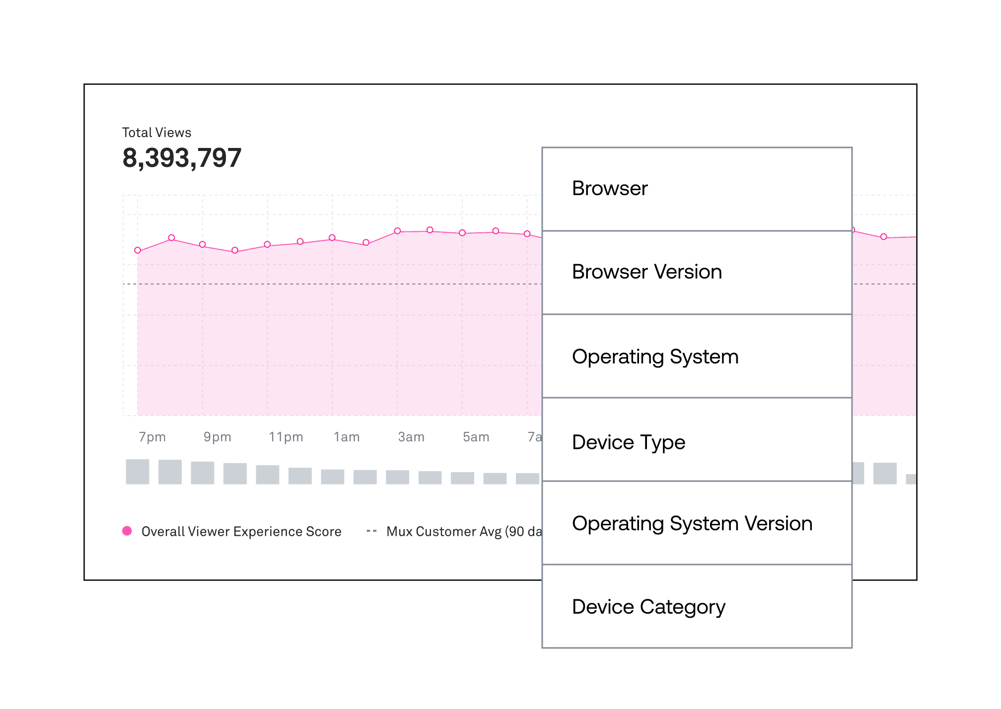Click the 1am axis label
Viewport: 1001px width, 709px height.
(347, 437)
